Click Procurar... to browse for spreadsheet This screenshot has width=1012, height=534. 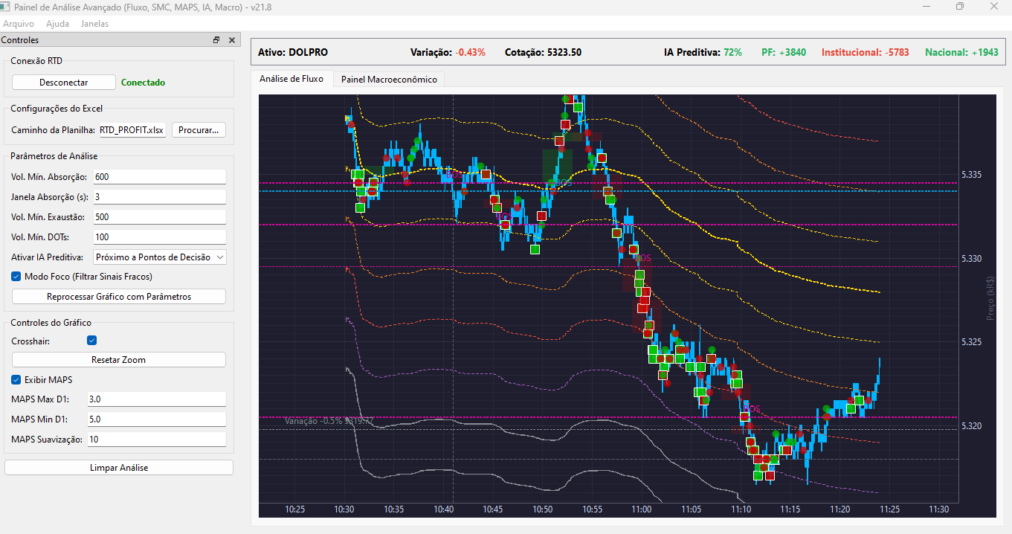coord(199,130)
